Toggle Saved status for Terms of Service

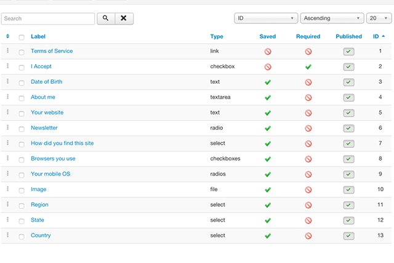(268, 52)
